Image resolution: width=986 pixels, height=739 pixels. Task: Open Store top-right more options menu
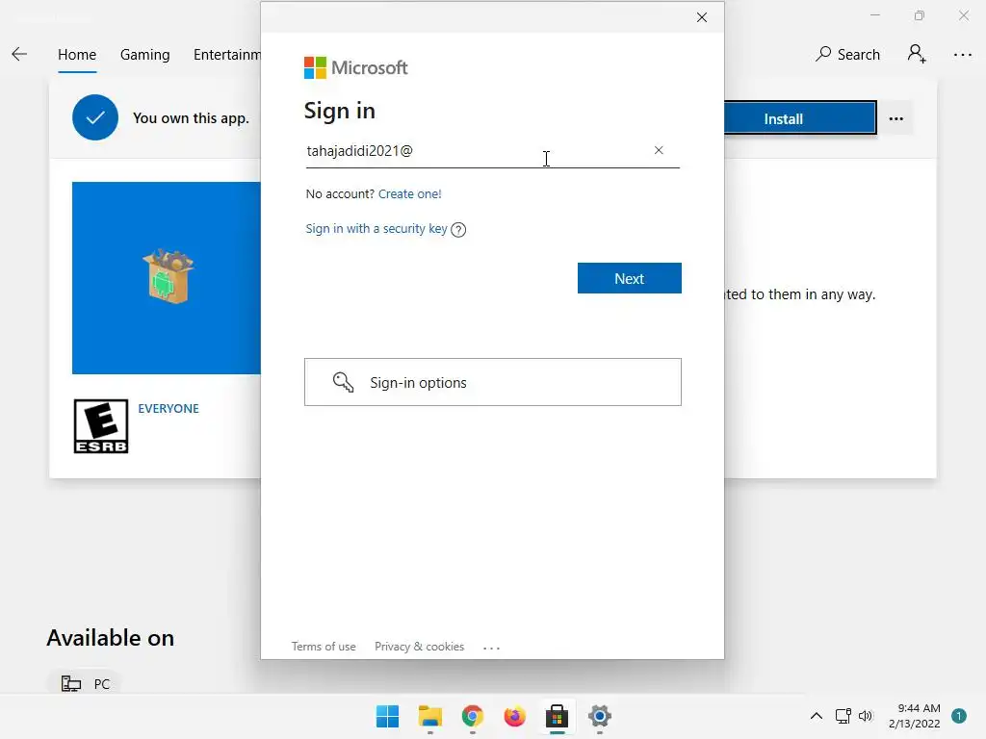pyautogui.click(x=962, y=55)
